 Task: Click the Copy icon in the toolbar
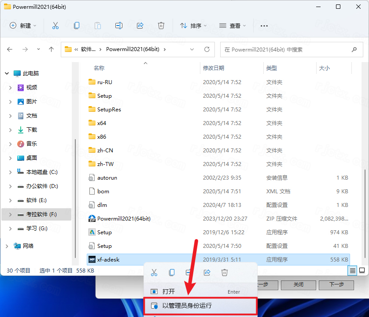point(77,26)
